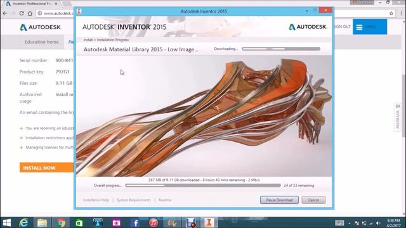
Task: Open the floppy disk taskbar icon
Action: 191,222
